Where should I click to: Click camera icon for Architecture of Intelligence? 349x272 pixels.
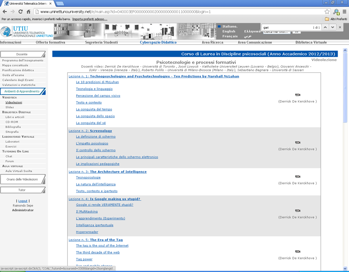[x=298, y=177]
